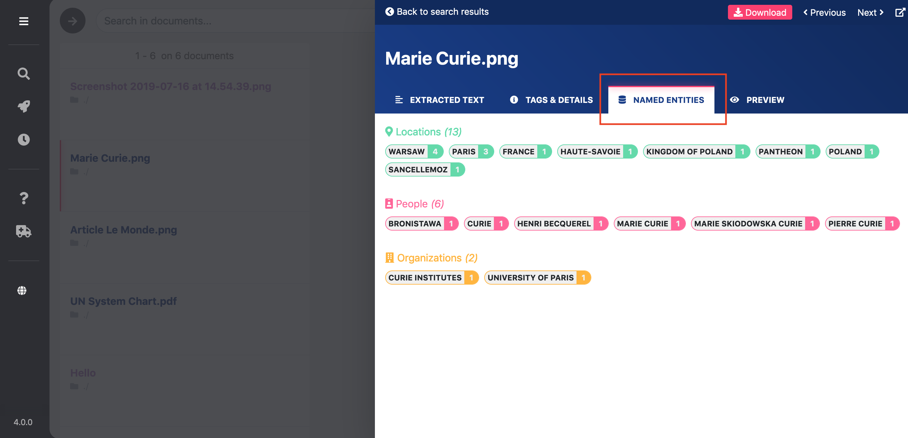Open the hamburger menu in sidebar
The width and height of the screenshot is (908, 438).
coord(23,21)
